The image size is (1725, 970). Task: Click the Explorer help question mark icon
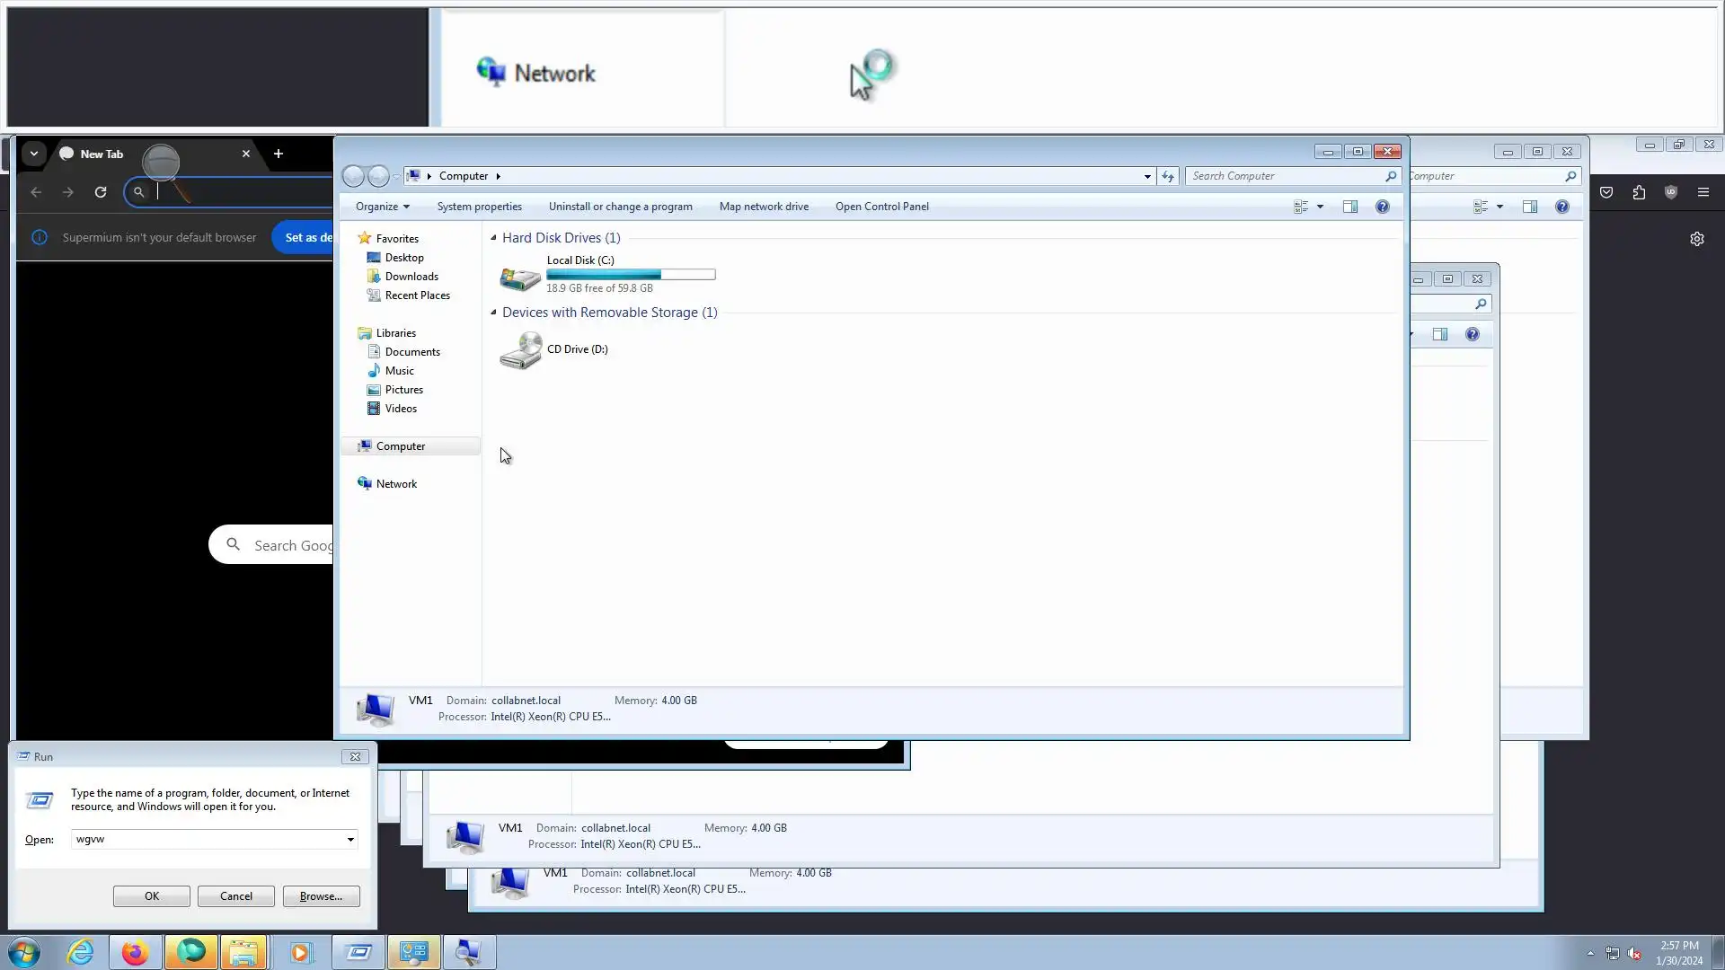click(1382, 207)
